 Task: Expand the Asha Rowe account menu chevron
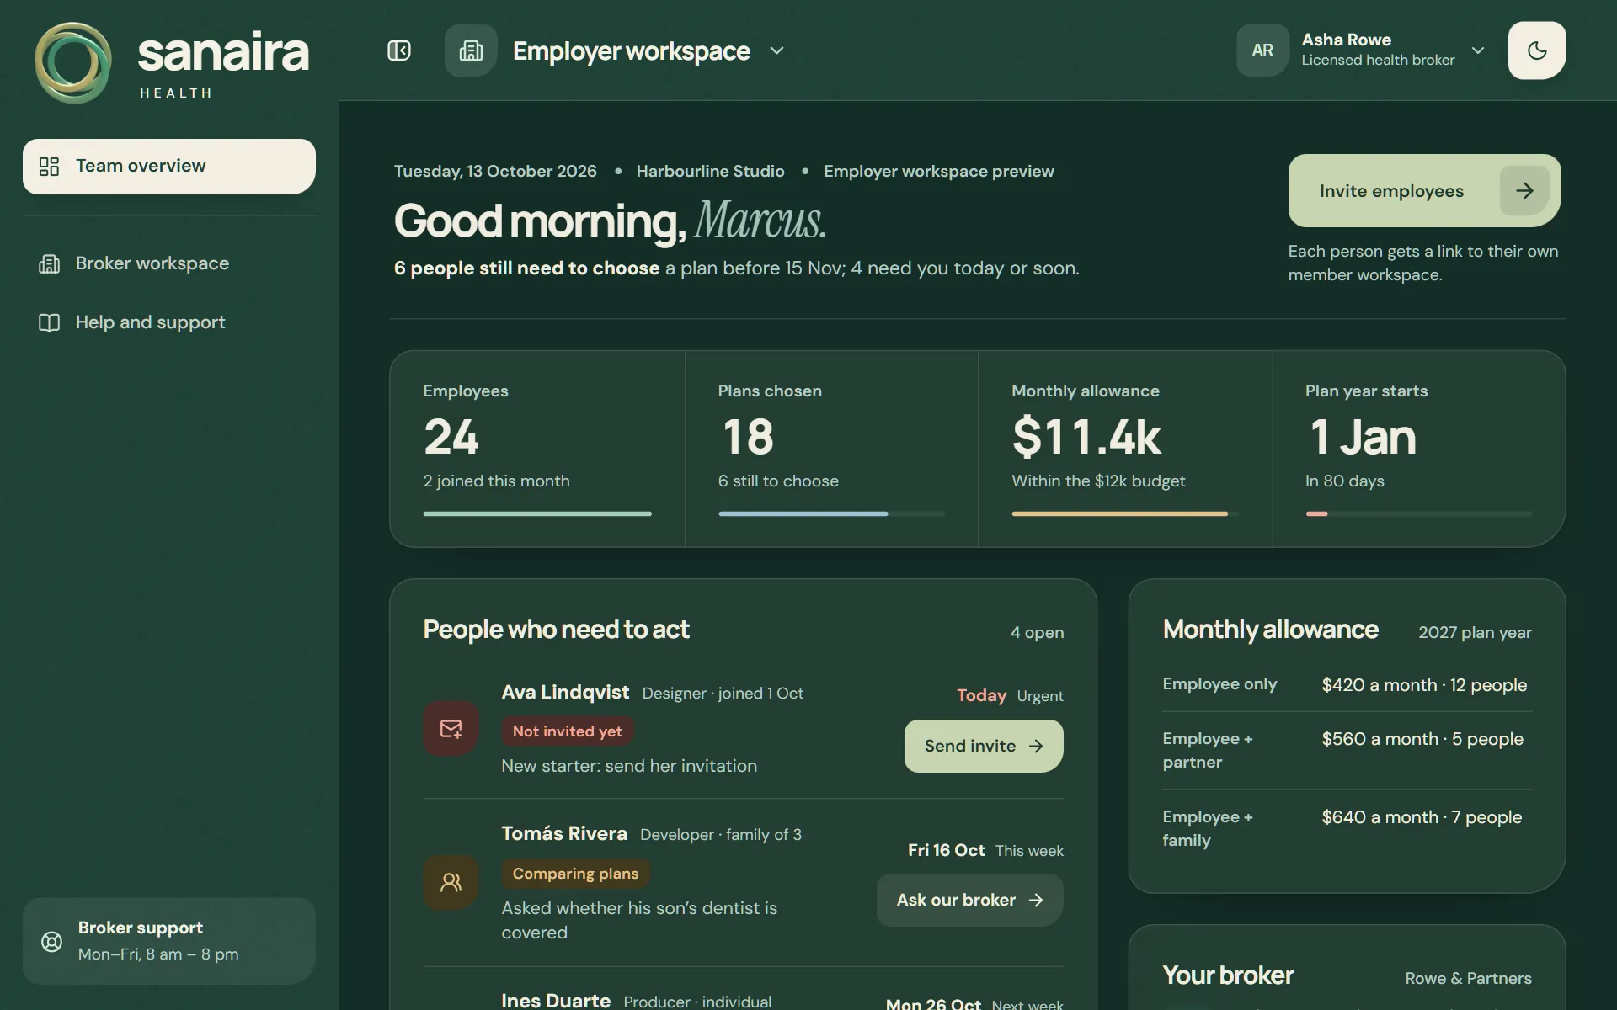coord(1478,50)
